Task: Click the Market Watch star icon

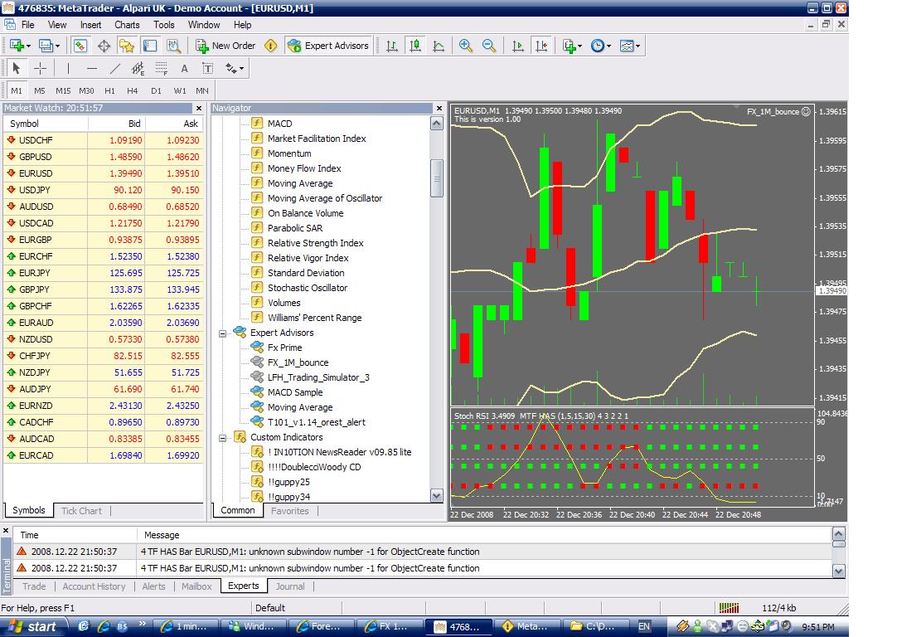Action: [127, 46]
